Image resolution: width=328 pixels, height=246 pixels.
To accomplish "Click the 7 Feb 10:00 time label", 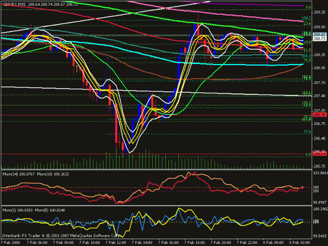I will pos(90,242).
